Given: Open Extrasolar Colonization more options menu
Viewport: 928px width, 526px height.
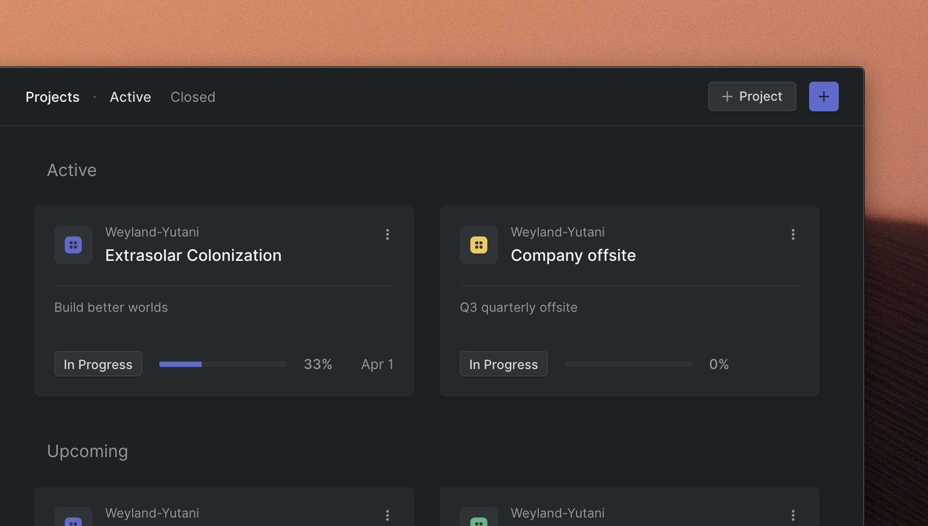Looking at the screenshot, I should [388, 234].
